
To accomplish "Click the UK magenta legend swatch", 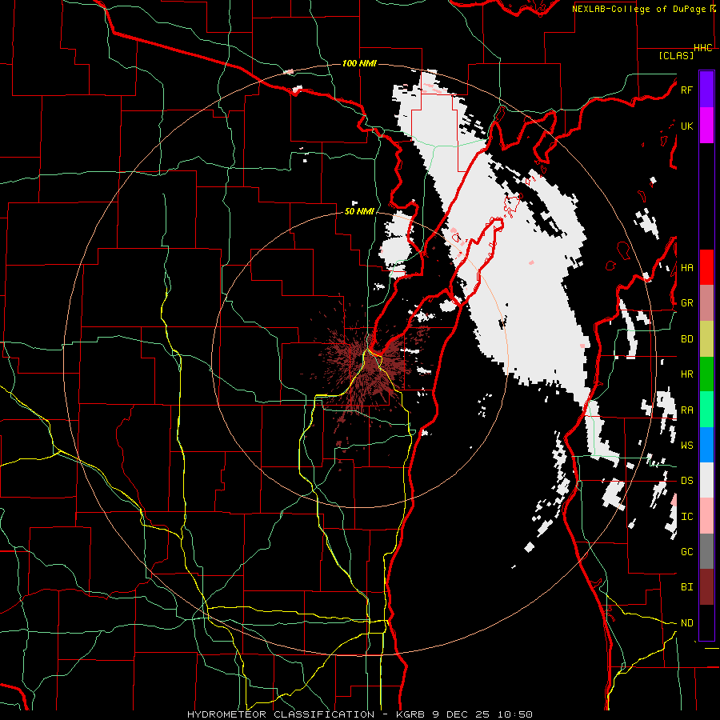I will 706,126.
